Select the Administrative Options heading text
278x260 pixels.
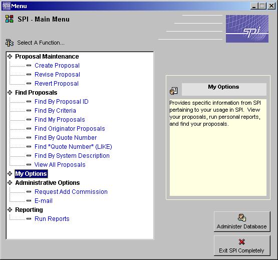tap(48, 183)
